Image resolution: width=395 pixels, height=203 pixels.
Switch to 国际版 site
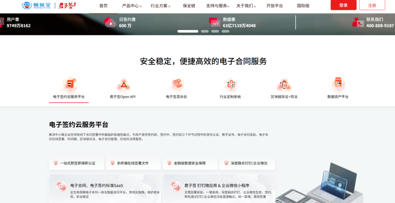pyautogui.click(x=303, y=6)
